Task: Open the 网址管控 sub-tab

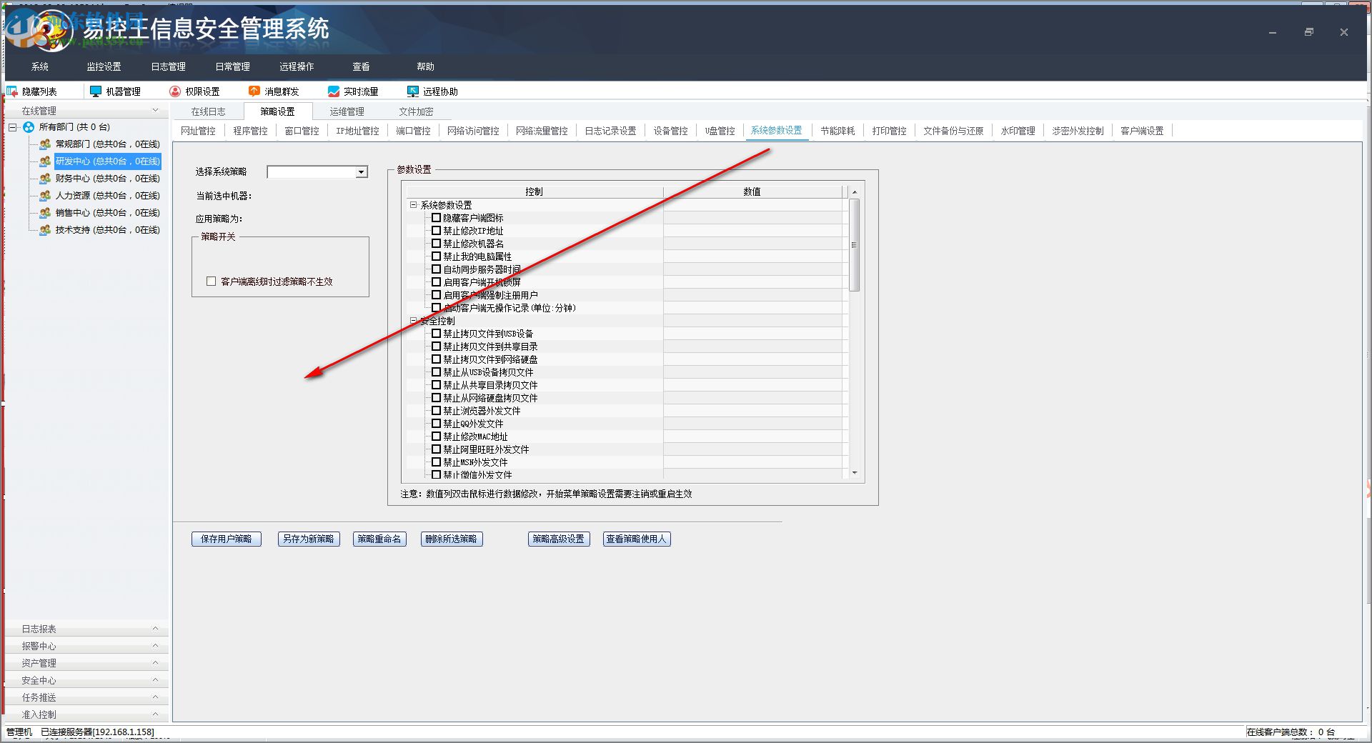Action: [x=198, y=131]
